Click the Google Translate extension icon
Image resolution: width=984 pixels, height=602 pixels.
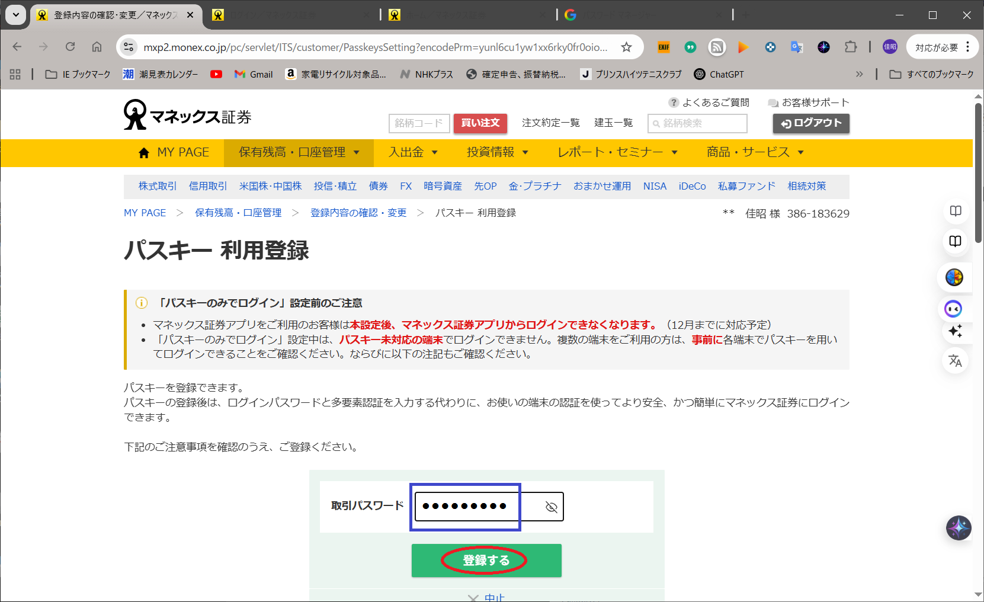pyautogui.click(x=797, y=47)
